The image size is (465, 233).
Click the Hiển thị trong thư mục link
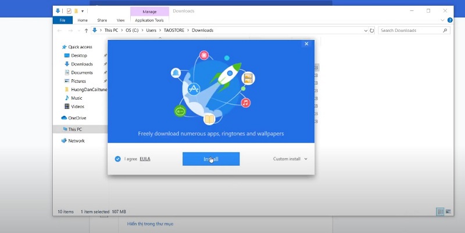151,224
